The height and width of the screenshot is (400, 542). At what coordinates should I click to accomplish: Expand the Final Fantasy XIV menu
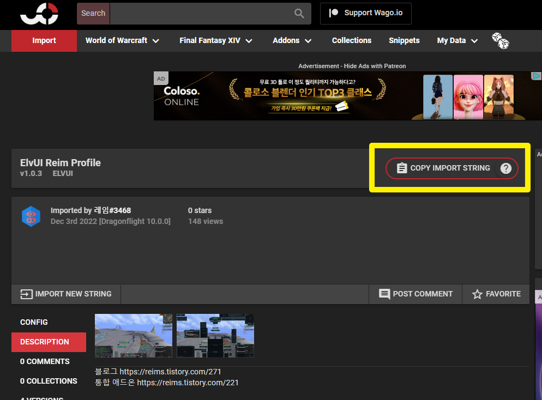[x=216, y=41]
